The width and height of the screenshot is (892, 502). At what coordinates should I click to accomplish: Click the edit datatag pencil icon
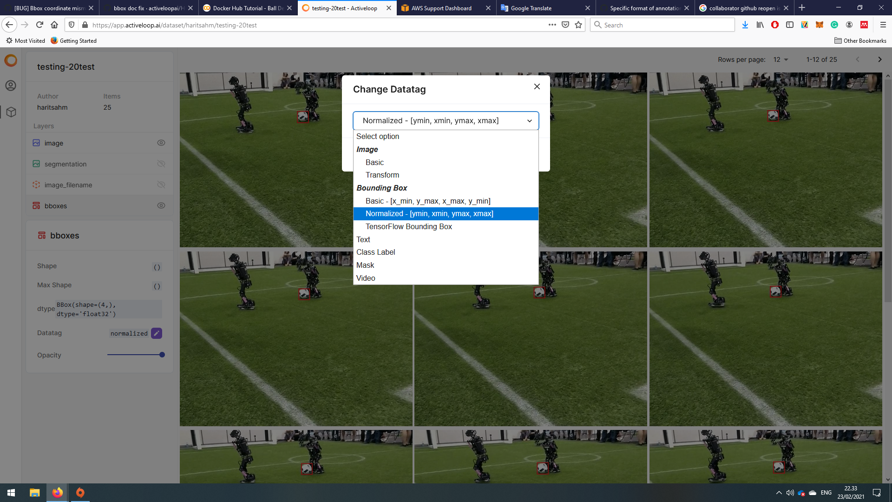click(x=157, y=333)
